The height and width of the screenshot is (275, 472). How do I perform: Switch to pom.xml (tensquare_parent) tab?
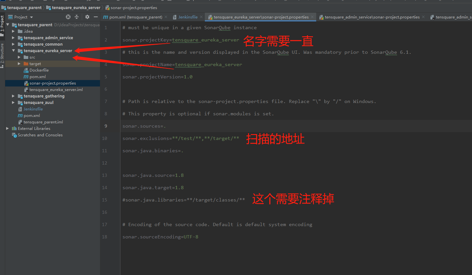(133, 17)
